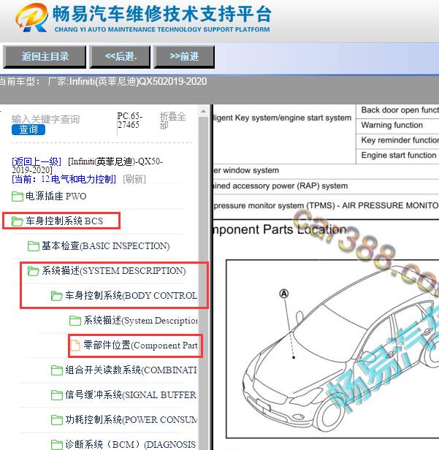The height and width of the screenshot is (450, 439).
Task: Click the Component Parts Location heading
Action: point(280,229)
